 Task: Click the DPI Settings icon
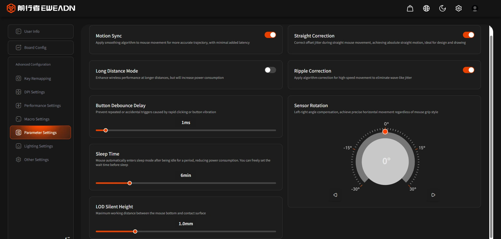coord(19,92)
